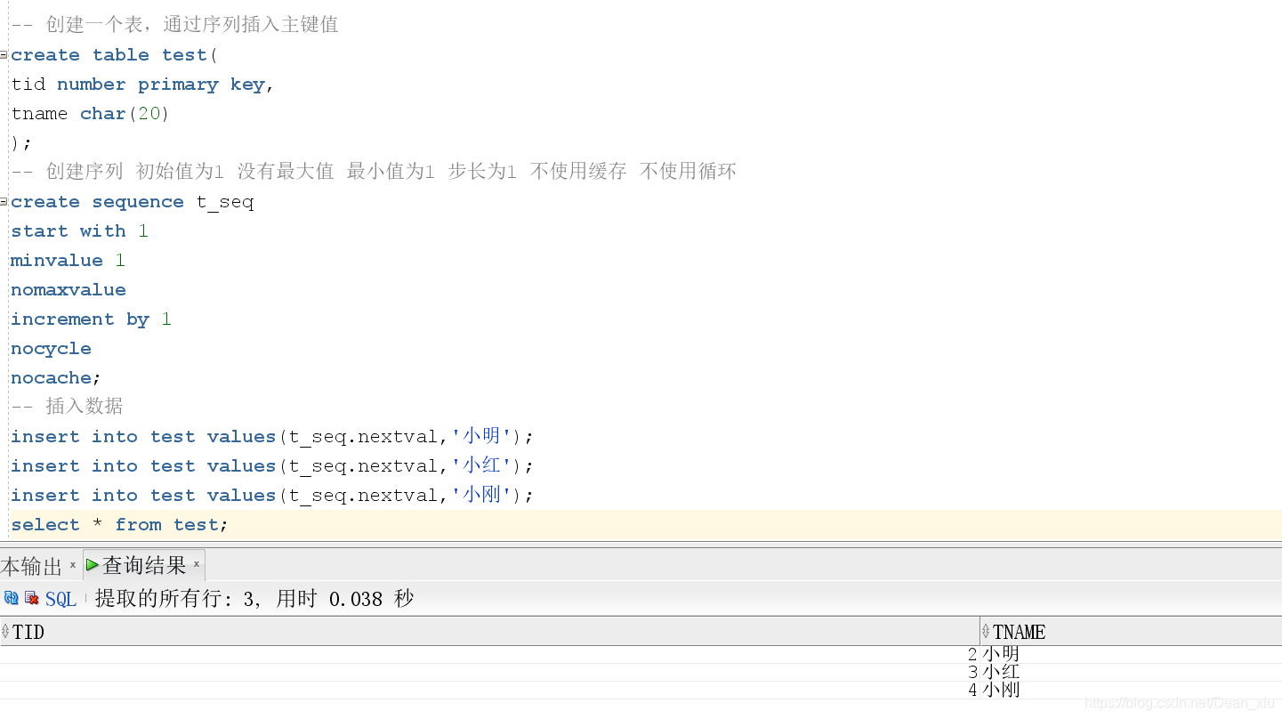Image resolution: width=1282 pixels, height=719 pixels.
Task: Click the delete row icon beside SQL
Action: click(x=32, y=599)
